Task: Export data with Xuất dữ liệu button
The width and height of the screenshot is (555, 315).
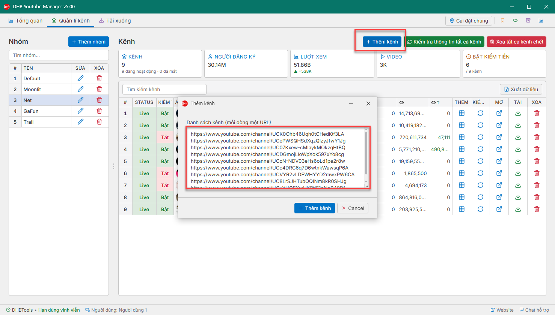Action: tap(521, 89)
